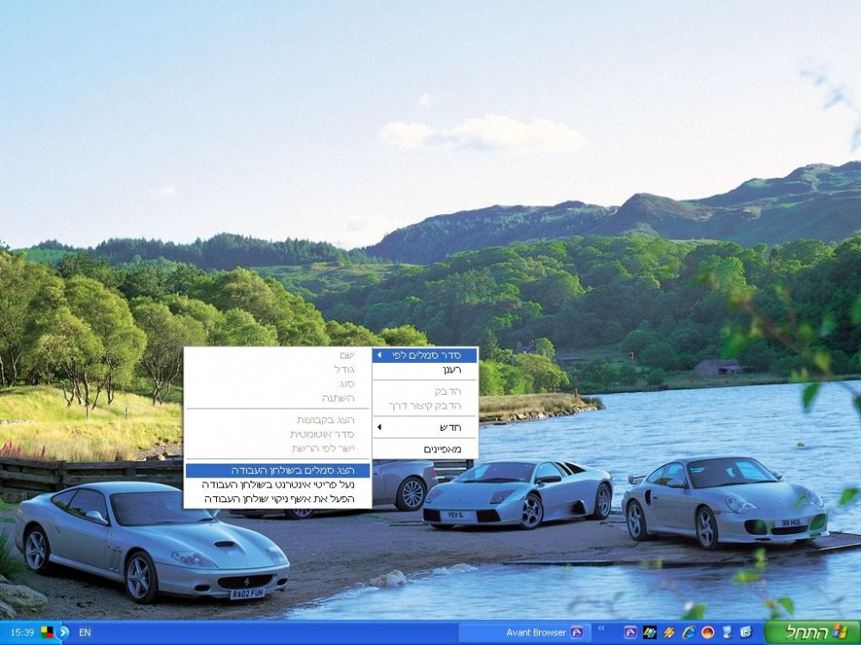Expand hidden tray icons with round arrow
The width and height of the screenshot is (861, 645).
pyautogui.click(x=63, y=632)
